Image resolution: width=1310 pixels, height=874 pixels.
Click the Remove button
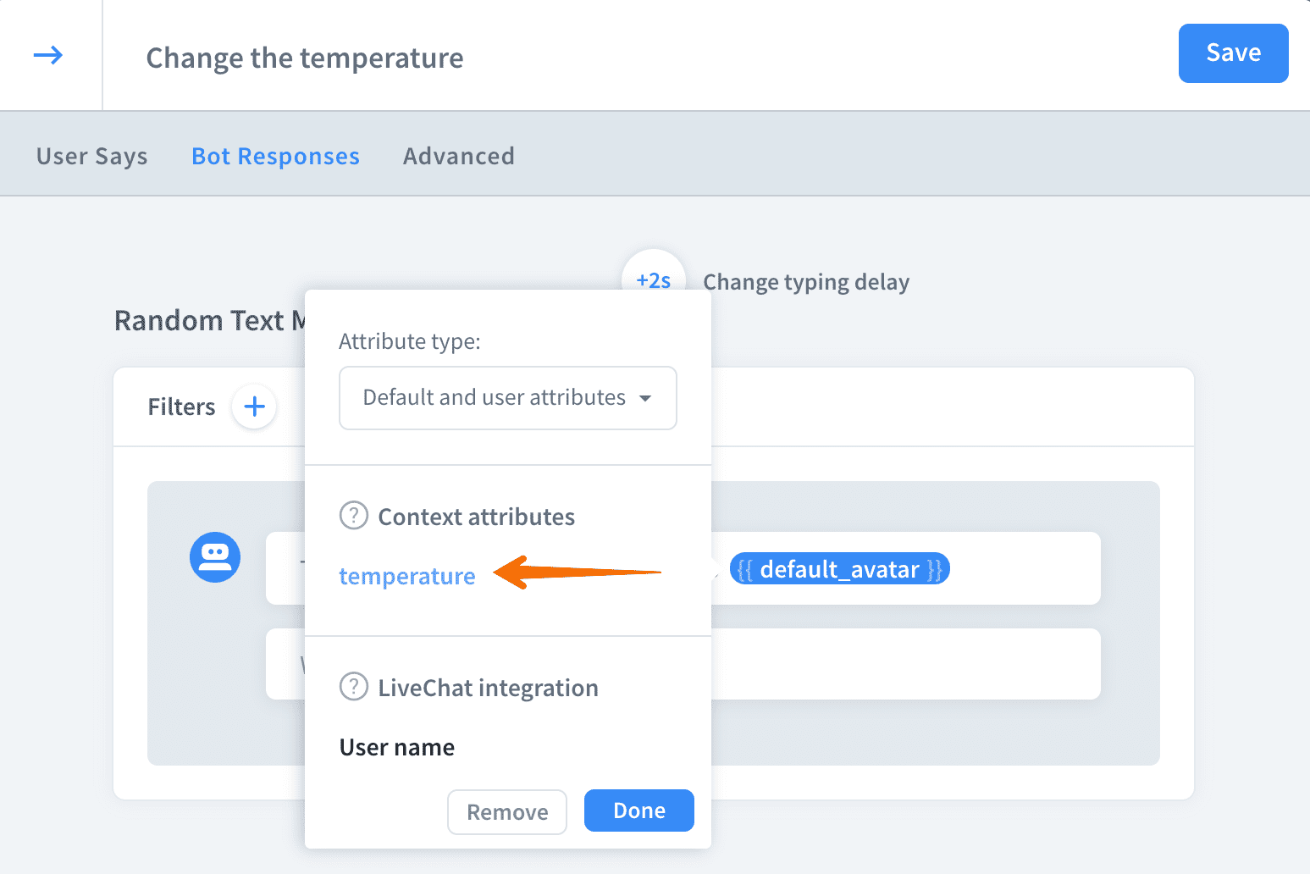pos(507,812)
